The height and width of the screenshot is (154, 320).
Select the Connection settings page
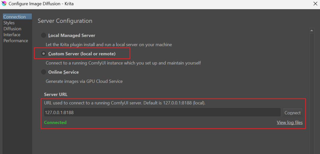pyautogui.click(x=17, y=17)
